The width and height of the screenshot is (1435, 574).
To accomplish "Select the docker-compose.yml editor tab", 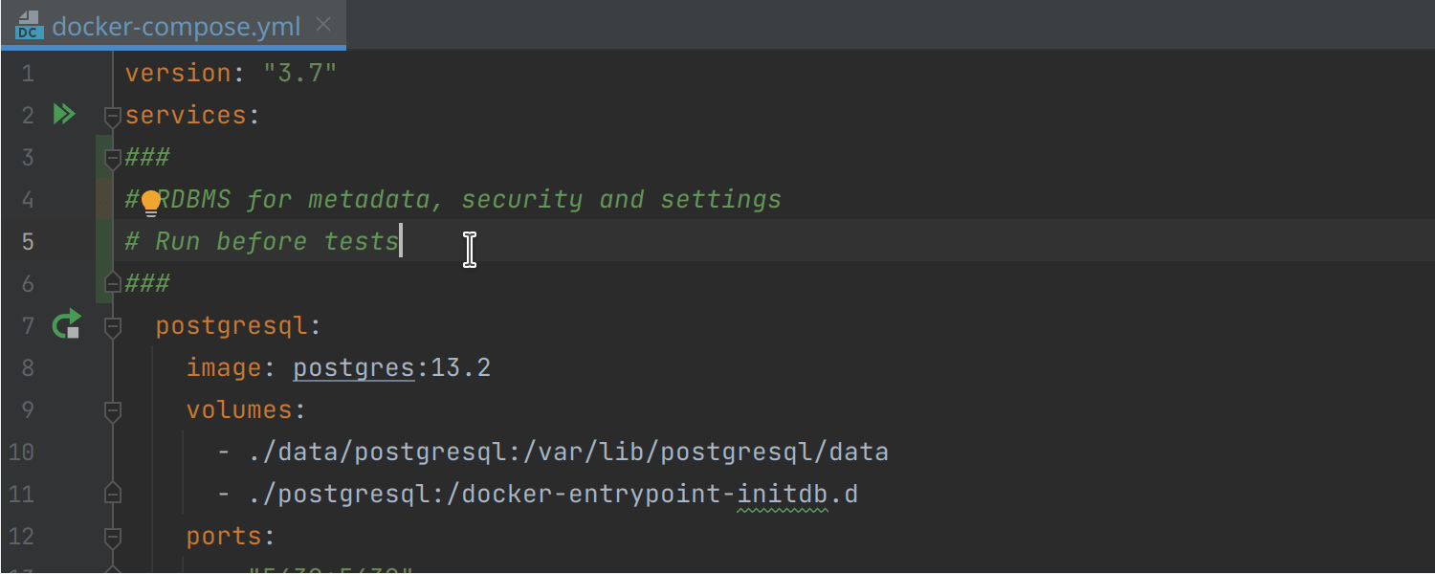I will pos(177,26).
